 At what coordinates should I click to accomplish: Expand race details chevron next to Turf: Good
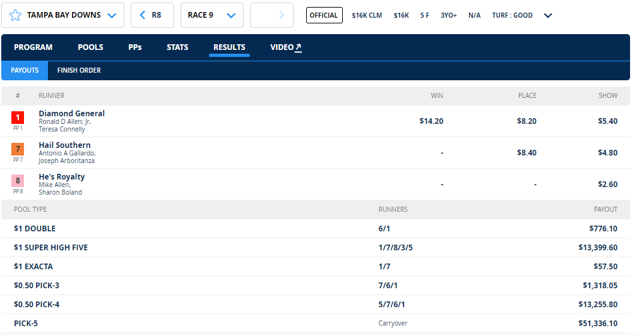coord(548,15)
